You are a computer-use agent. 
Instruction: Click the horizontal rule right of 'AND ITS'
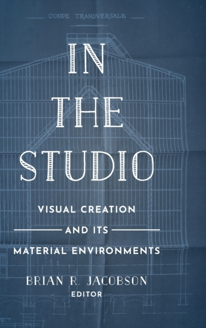[x=136, y=230]
